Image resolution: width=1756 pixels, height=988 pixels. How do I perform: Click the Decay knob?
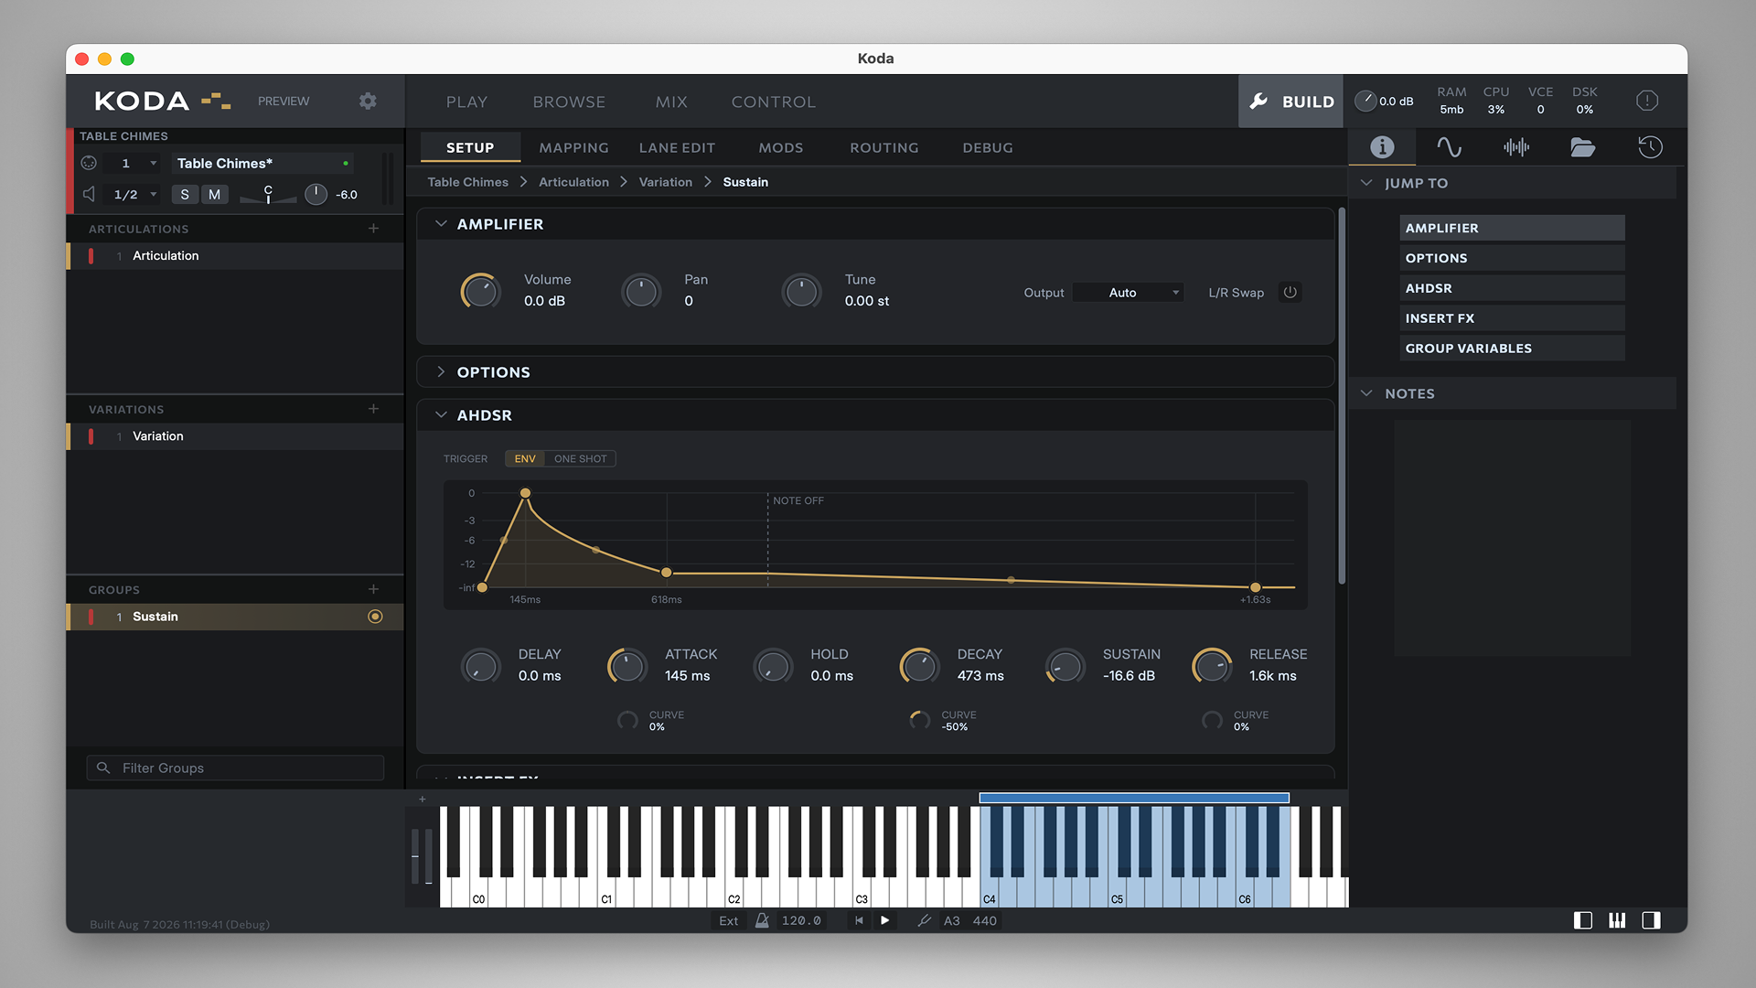pyautogui.click(x=919, y=666)
